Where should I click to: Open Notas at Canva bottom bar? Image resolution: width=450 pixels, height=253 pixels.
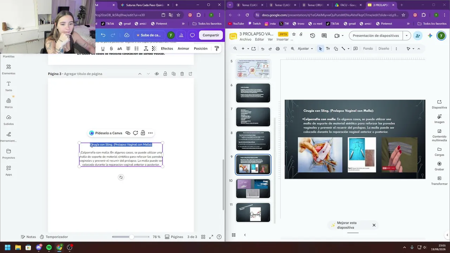point(28,237)
